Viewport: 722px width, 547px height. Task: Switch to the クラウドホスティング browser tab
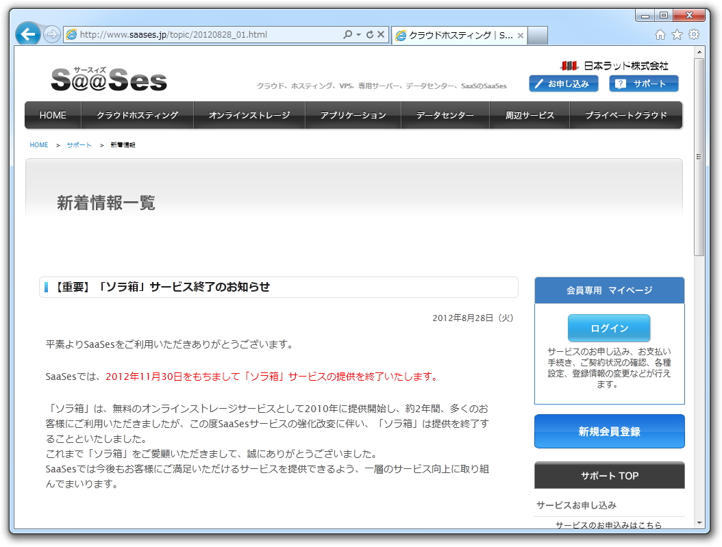pyautogui.click(x=453, y=33)
